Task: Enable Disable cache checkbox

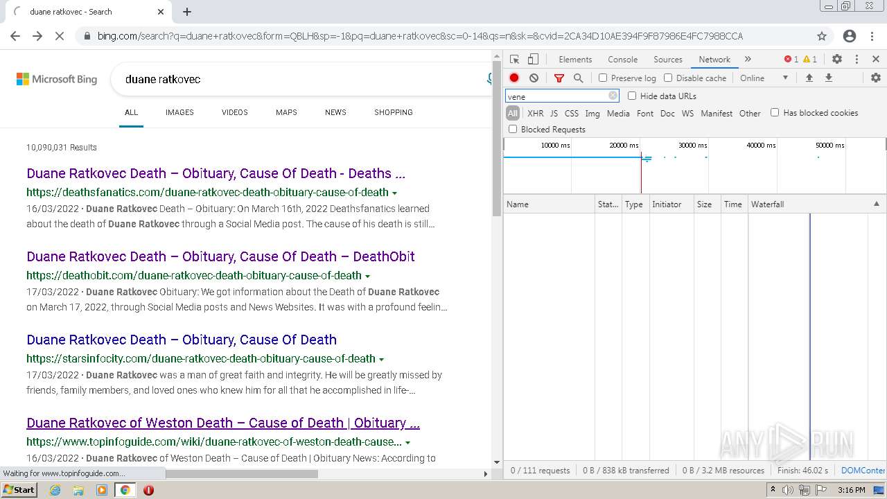Action: tap(668, 78)
